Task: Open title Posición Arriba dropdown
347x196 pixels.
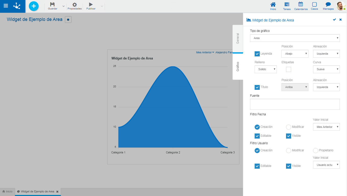Action: (x=295, y=87)
